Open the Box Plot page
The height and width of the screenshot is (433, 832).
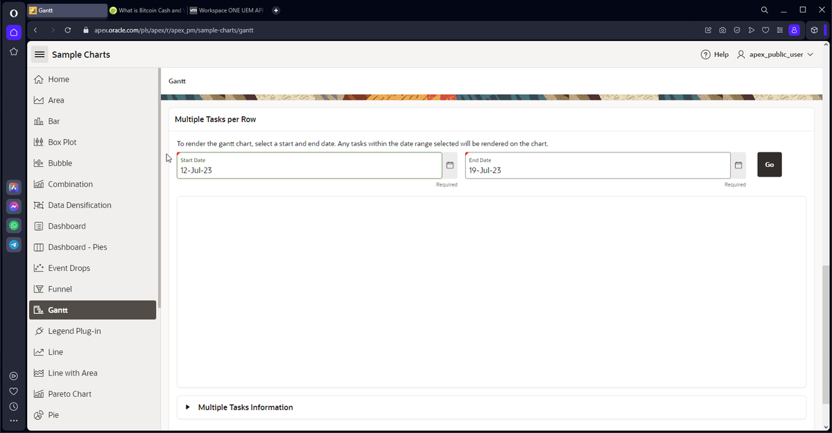pyautogui.click(x=94, y=142)
